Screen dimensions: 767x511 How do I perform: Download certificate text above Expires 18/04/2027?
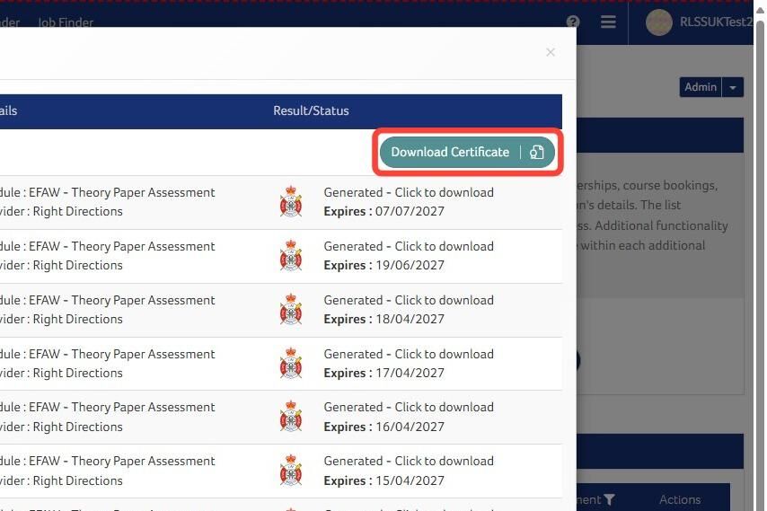[x=409, y=300]
